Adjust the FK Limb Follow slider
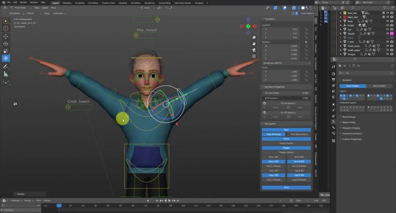This screenshot has width=396, height=213. tap(286, 93)
